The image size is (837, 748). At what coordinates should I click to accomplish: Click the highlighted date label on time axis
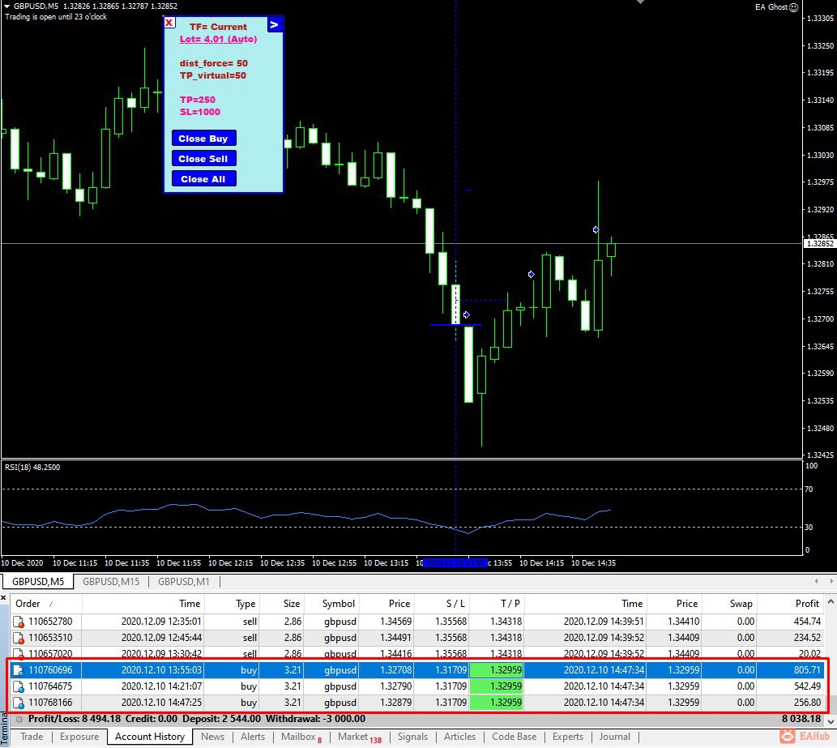455,562
